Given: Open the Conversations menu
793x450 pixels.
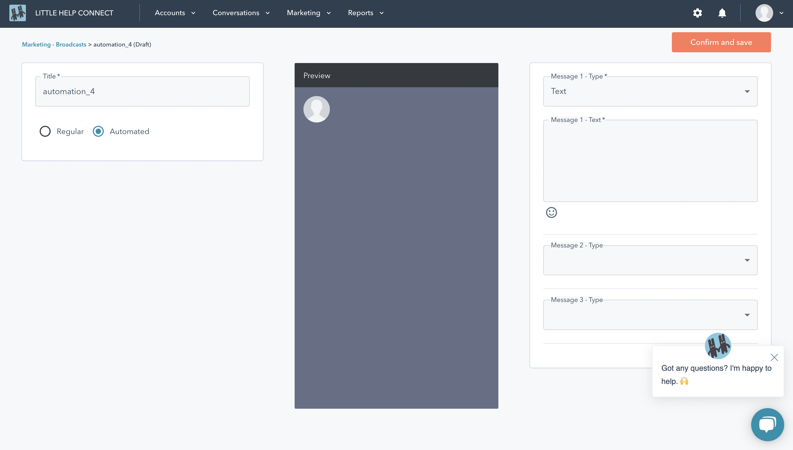Looking at the screenshot, I should coord(241,13).
